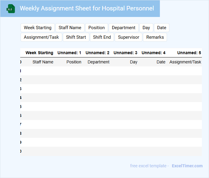The image size is (209, 178).
Task: Click the Shift End tag button
Action: coord(102,37)
